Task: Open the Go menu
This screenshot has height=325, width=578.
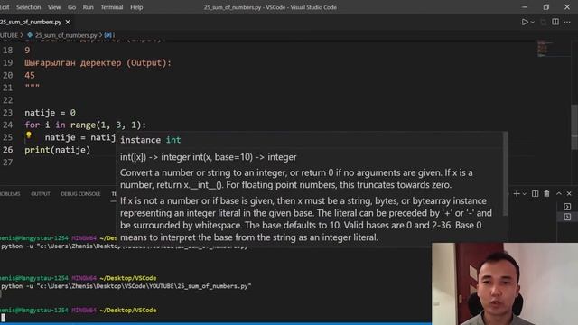Action: pyautogui.click(x=71, y=7)
